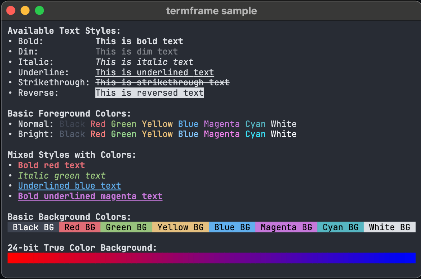Image resolution: width=421 pixels, height=279 pixels.
Task: Click 'Red' in the Bright row
Action: tap(98, 134)
